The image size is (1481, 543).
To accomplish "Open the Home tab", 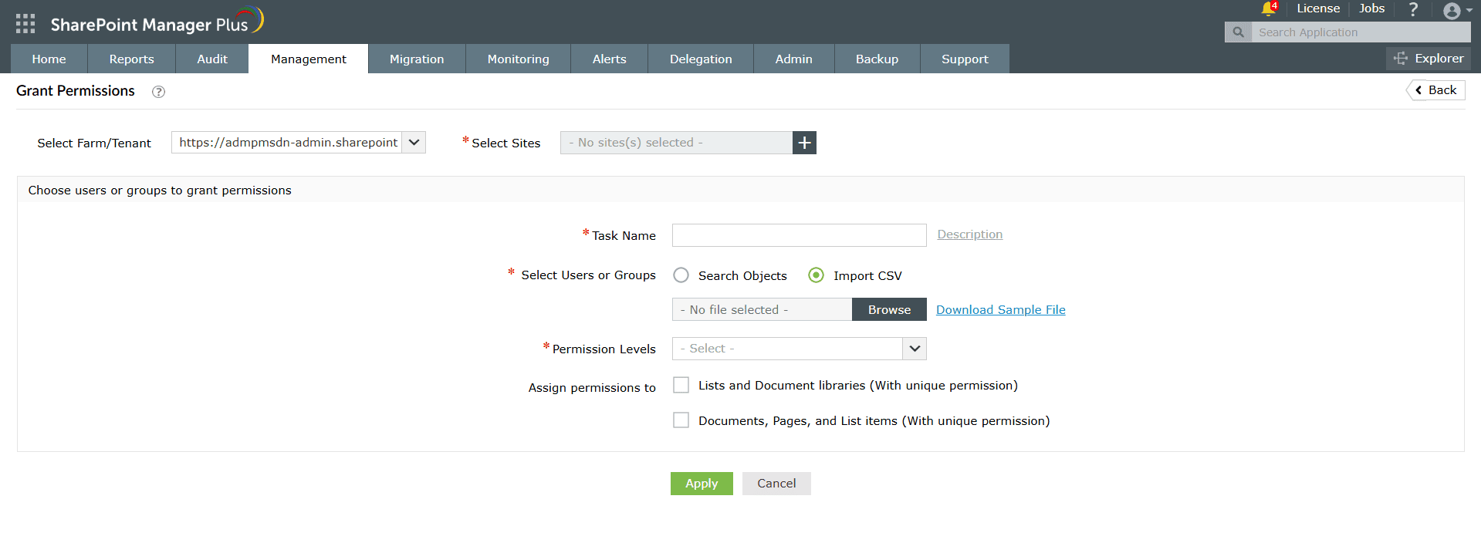I will (49, 59).
